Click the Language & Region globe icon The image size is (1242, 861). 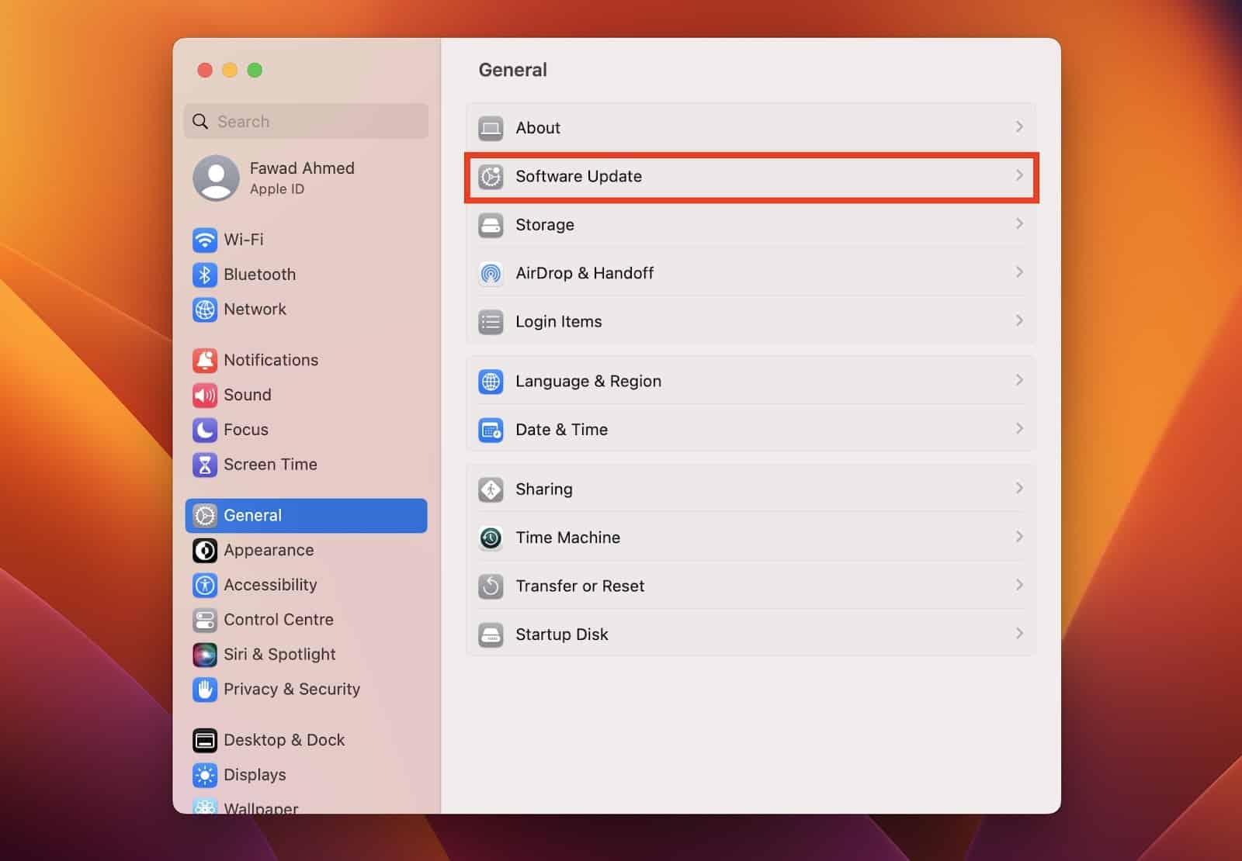pyautogui.click(x=491, y=382)
